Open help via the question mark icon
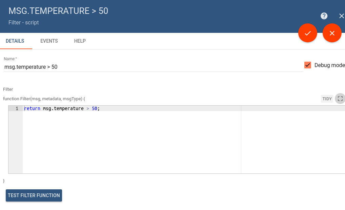Image resolution: width=345 pixels, height=210 pixels. pos(324,16)
